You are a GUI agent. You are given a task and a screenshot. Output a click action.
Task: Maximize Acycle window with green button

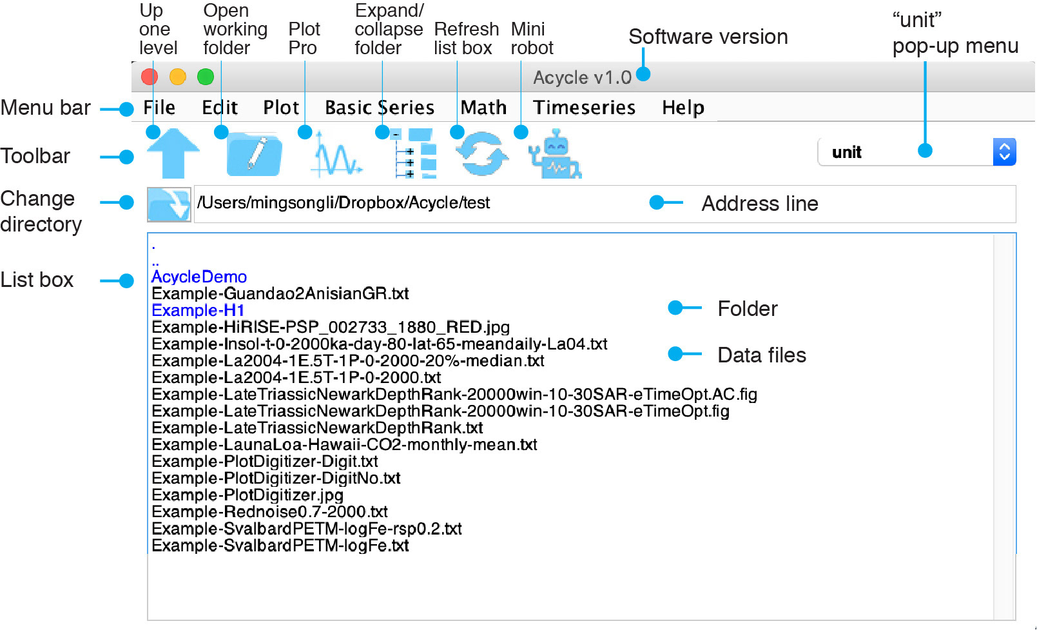pyautogui.click(x=206, y=77)
